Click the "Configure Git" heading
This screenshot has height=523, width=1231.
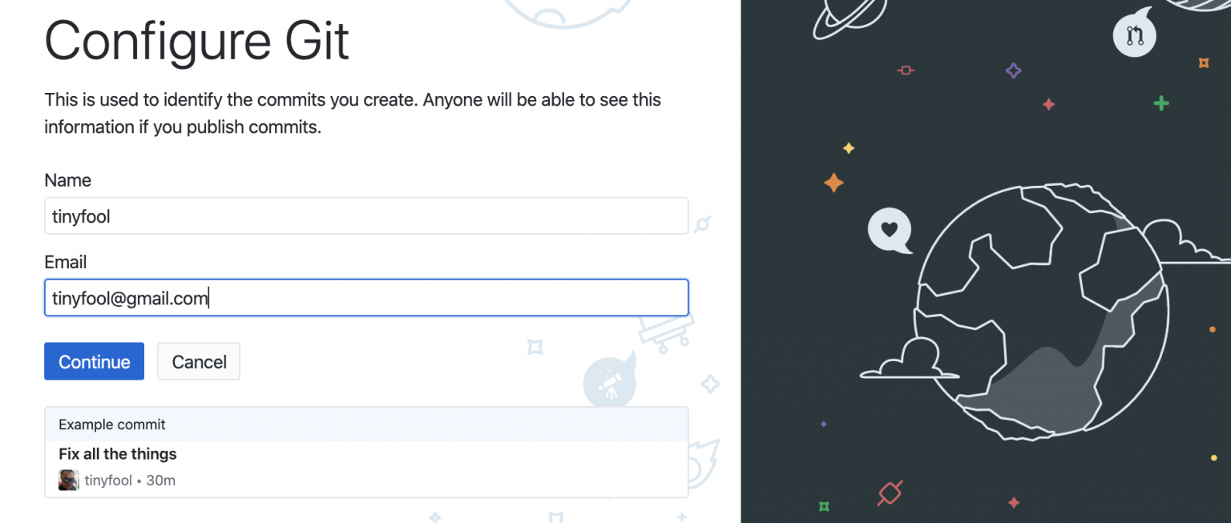tap(197, 42)
